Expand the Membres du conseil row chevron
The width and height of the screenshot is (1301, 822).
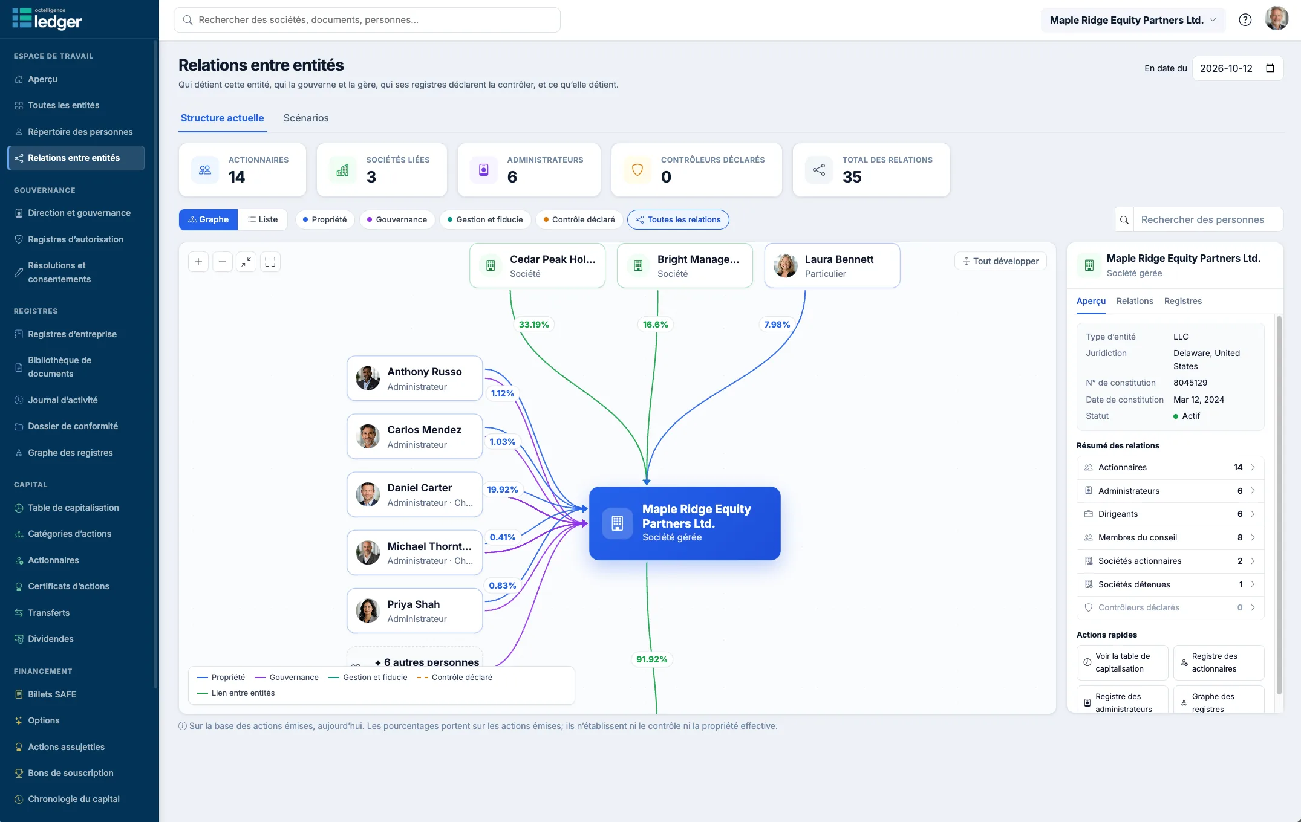click(1253, 537)
